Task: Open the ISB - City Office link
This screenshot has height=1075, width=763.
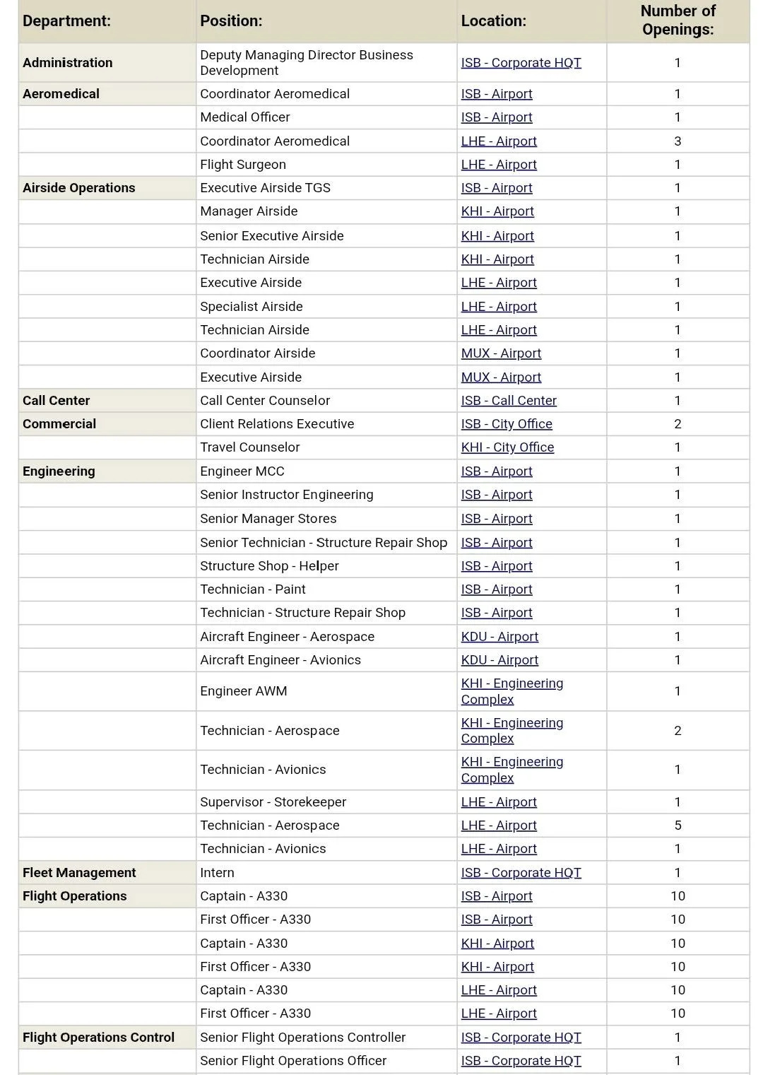Action: click(507, 424)
